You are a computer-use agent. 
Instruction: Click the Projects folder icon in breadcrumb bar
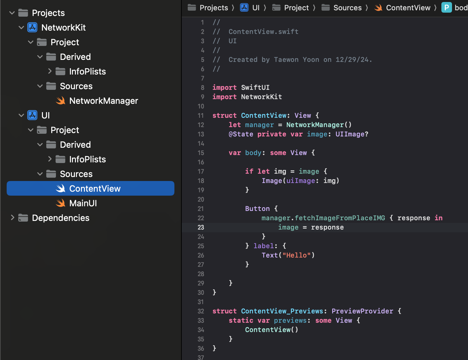(192, 8)
